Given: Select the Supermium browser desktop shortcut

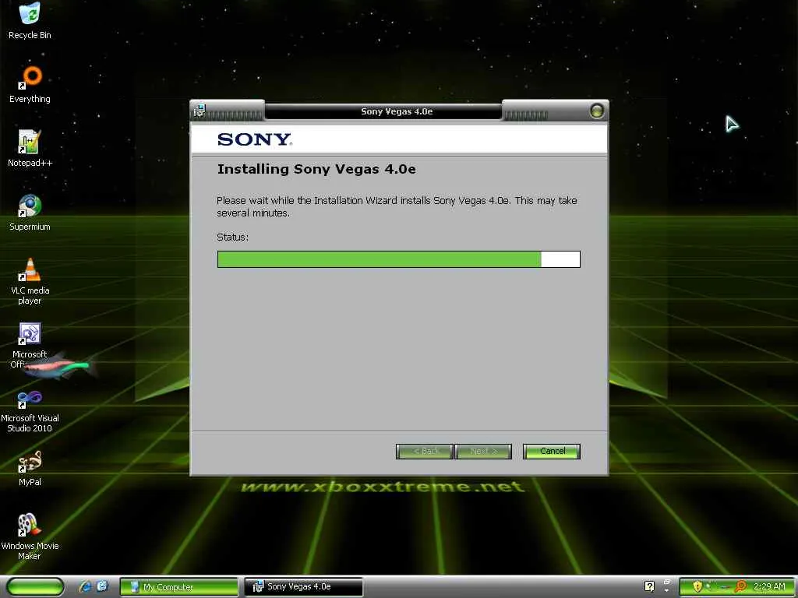Looking at the screenshot, I should [x=30, y=213].
